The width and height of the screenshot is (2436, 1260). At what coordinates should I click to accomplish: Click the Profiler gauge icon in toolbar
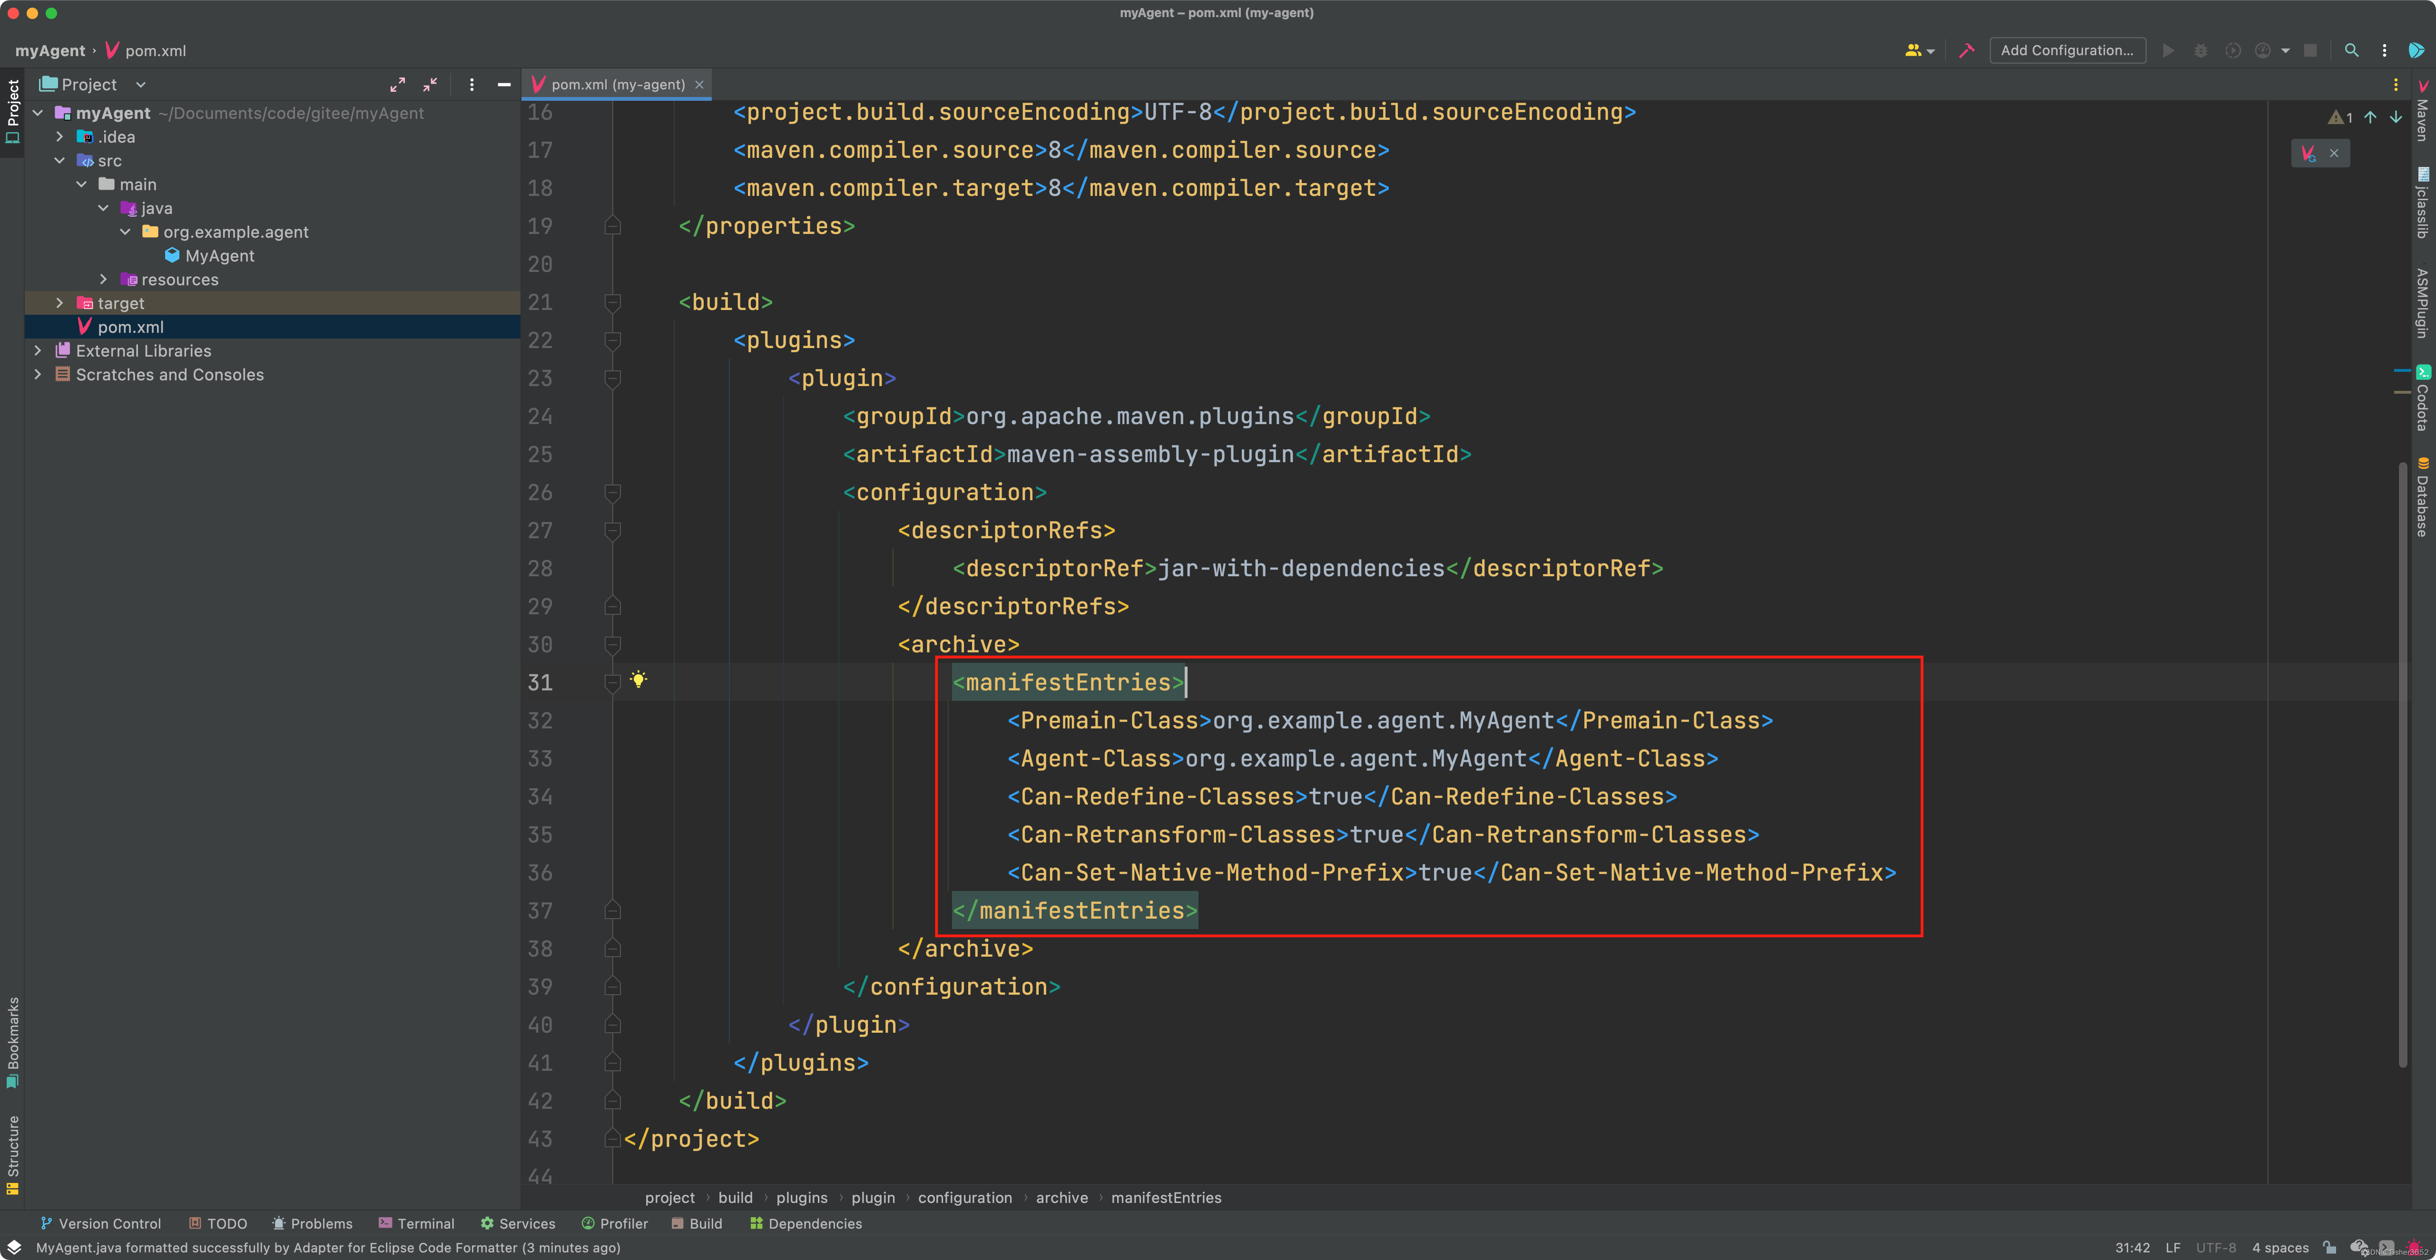click(2263, 50)
